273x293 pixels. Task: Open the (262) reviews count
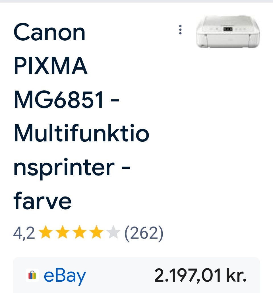tap(144, 233)
